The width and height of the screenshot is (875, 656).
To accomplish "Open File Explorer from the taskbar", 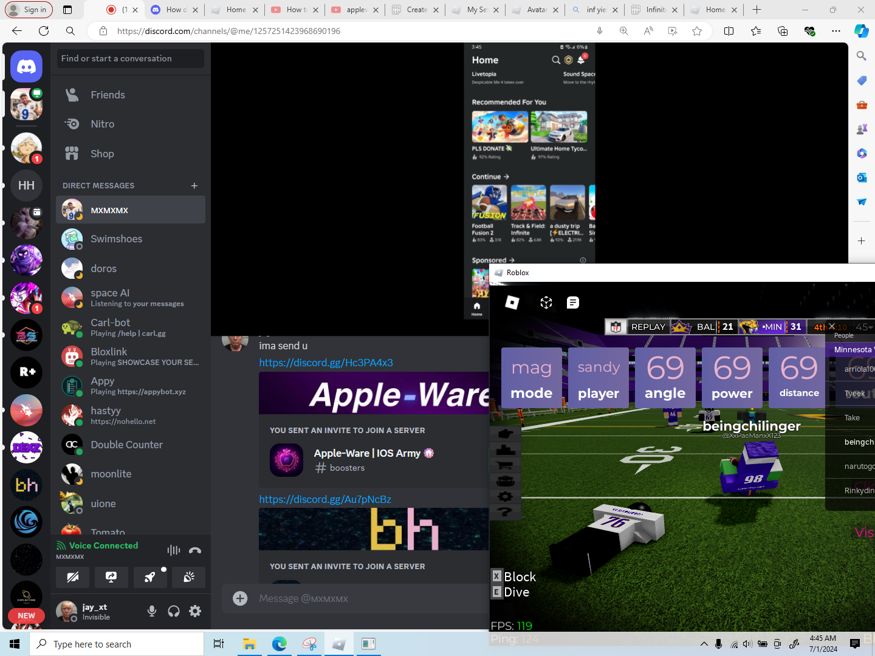I will click(249, 644).
